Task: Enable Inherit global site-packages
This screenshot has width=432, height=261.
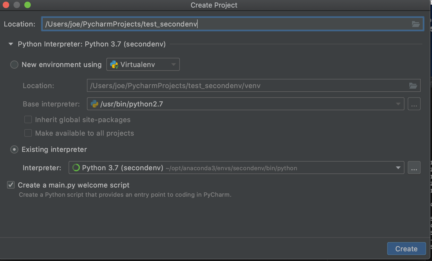Action: tap(28, 119)
